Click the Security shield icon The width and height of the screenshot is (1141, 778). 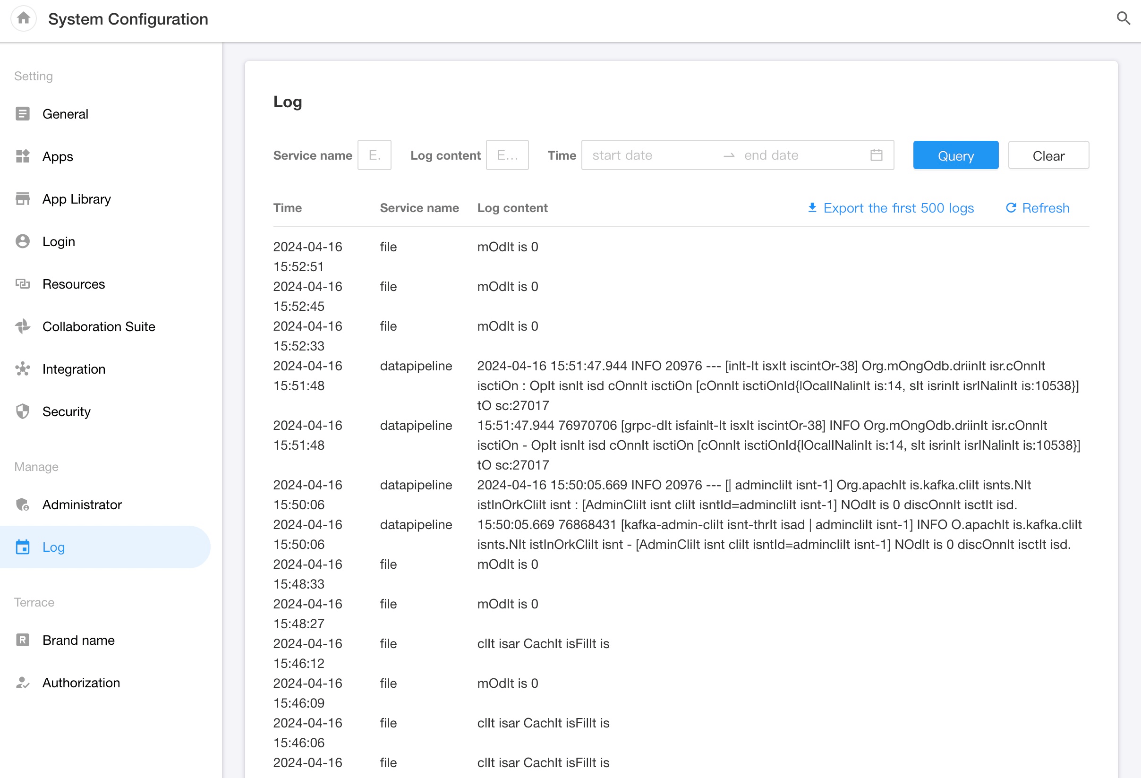23,411
